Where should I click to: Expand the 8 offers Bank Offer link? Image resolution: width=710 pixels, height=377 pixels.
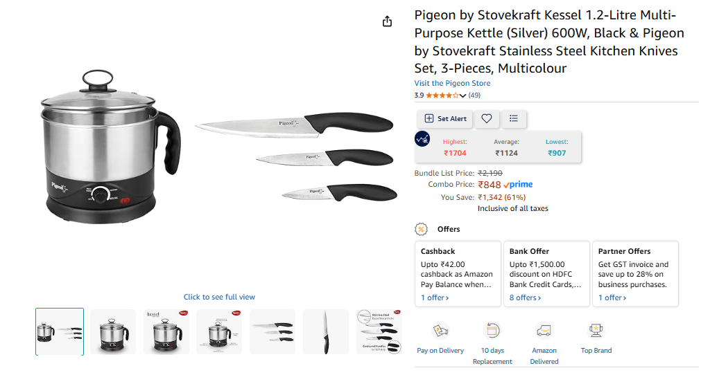click(x=525, y=297)
